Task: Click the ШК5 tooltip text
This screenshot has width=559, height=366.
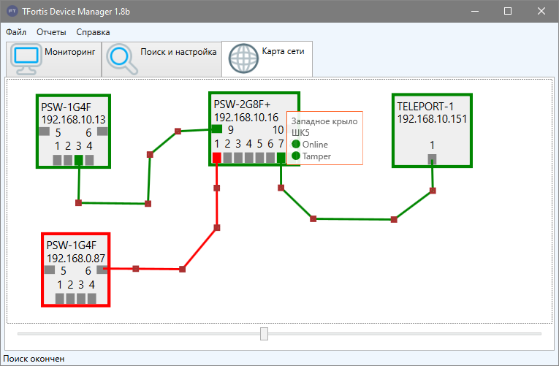Action: click(x=300, y=133)
